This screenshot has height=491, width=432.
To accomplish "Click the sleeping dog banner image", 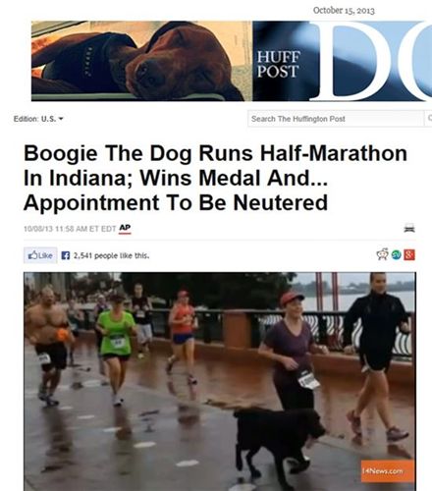I will pos(141,61).
